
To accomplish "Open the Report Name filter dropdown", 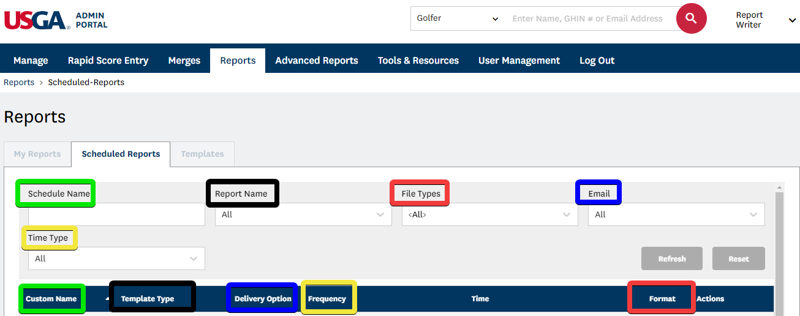I will (x=303, y=214).
